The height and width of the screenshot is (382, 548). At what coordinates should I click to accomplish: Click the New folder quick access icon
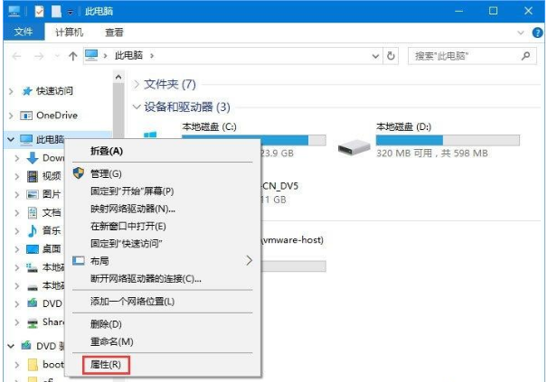[x=56, y=11]
